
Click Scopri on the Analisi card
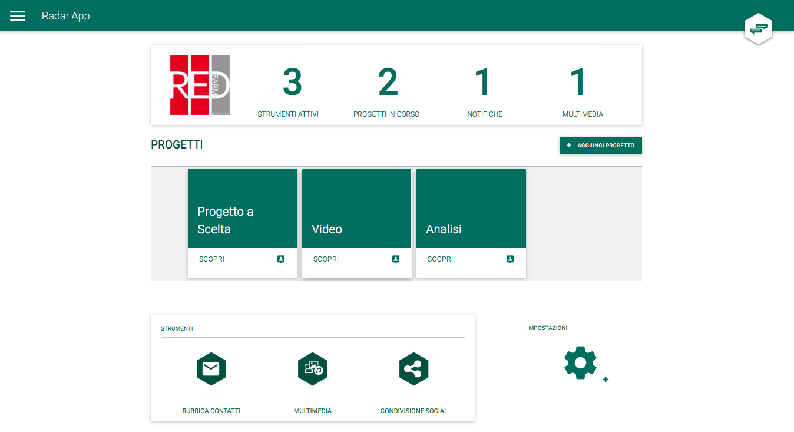440,259
